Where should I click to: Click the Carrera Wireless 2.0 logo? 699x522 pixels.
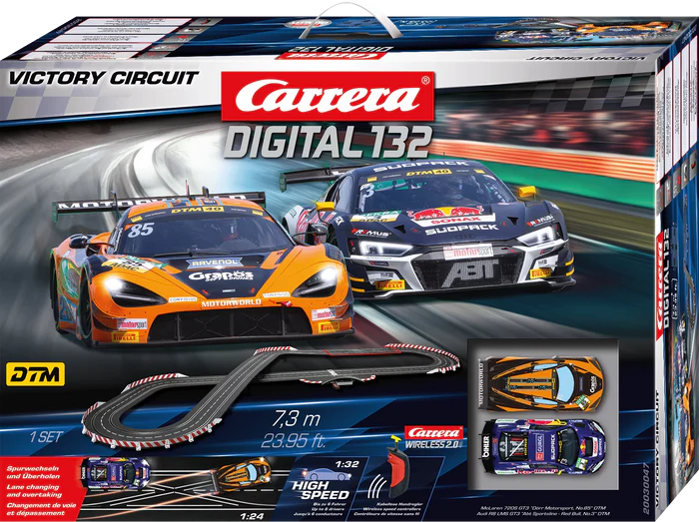click(434, 437)
